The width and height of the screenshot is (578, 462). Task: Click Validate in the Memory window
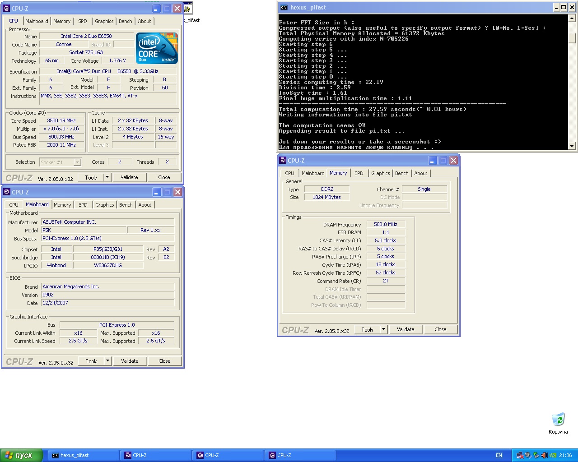coord(406,329)
